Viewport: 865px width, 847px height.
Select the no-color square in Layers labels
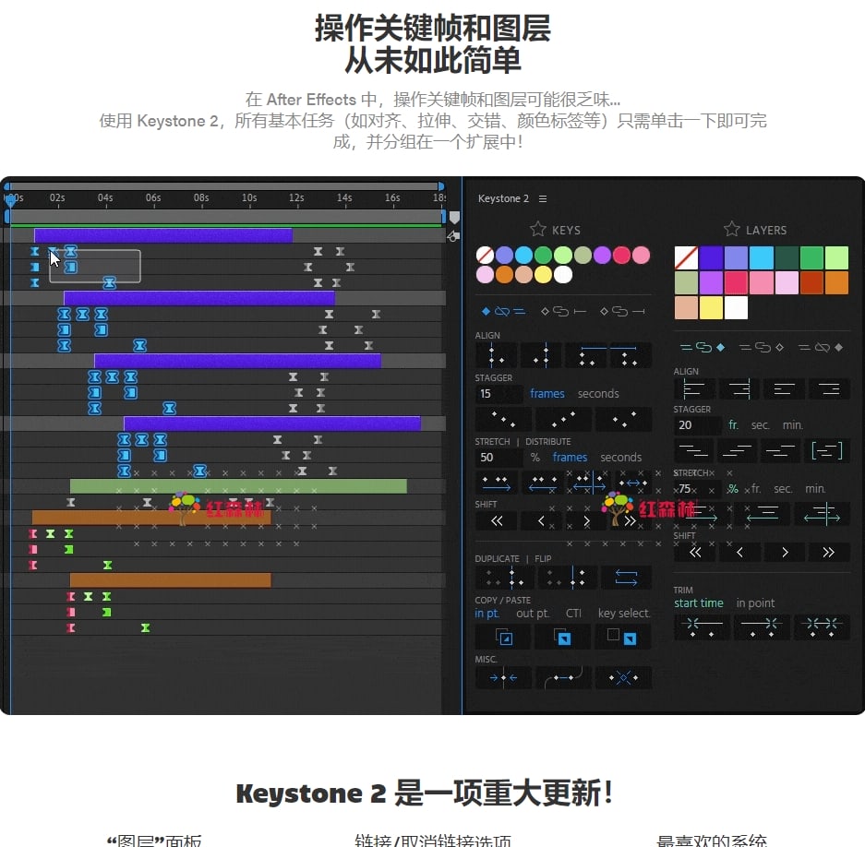(x=686, y=258)
